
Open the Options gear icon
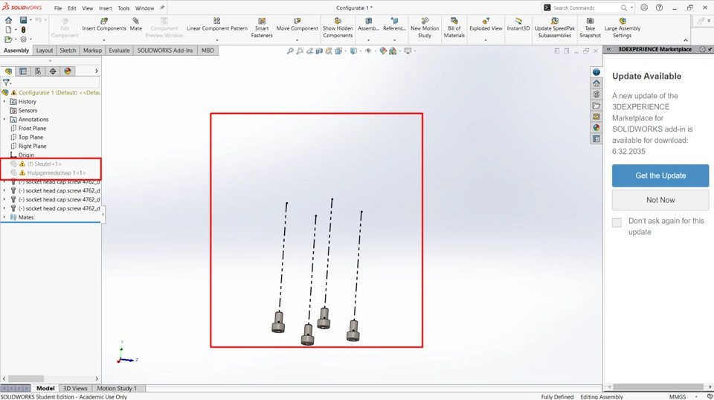(x=23, y=39)
